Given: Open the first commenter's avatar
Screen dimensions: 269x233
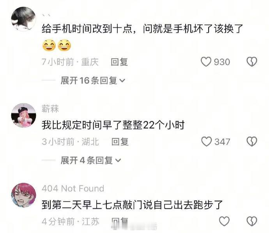Looking at the screenshot, I should coord(23,19).
